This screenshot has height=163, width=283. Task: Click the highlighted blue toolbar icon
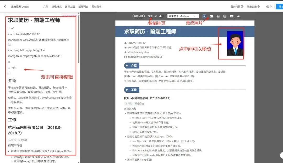[204, 16]
